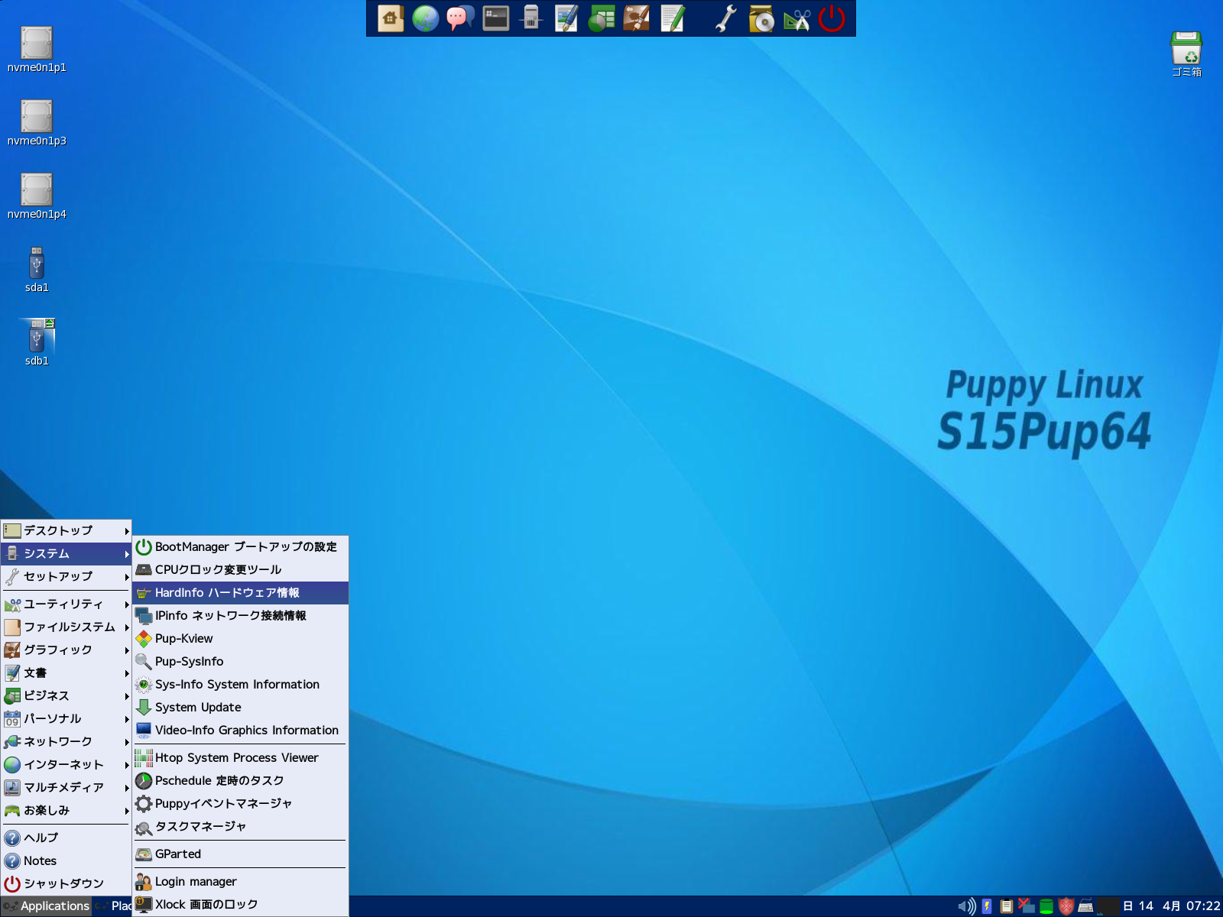Click the Places button on taskbar
Screen dimensions: 1223x917
(113, 906)
